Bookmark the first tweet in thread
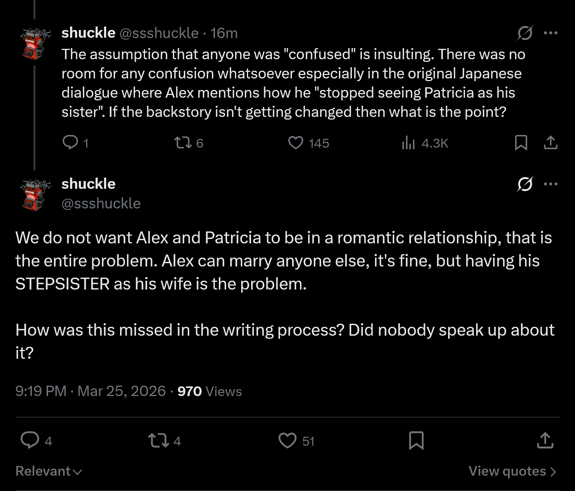 point(521,143)
